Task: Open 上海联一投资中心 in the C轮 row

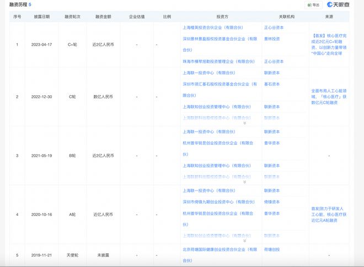Action: [209, 73]
